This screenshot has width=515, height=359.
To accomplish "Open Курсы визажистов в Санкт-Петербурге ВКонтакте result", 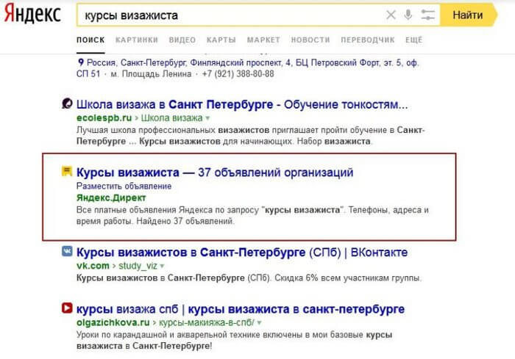I will pos(242,253).
